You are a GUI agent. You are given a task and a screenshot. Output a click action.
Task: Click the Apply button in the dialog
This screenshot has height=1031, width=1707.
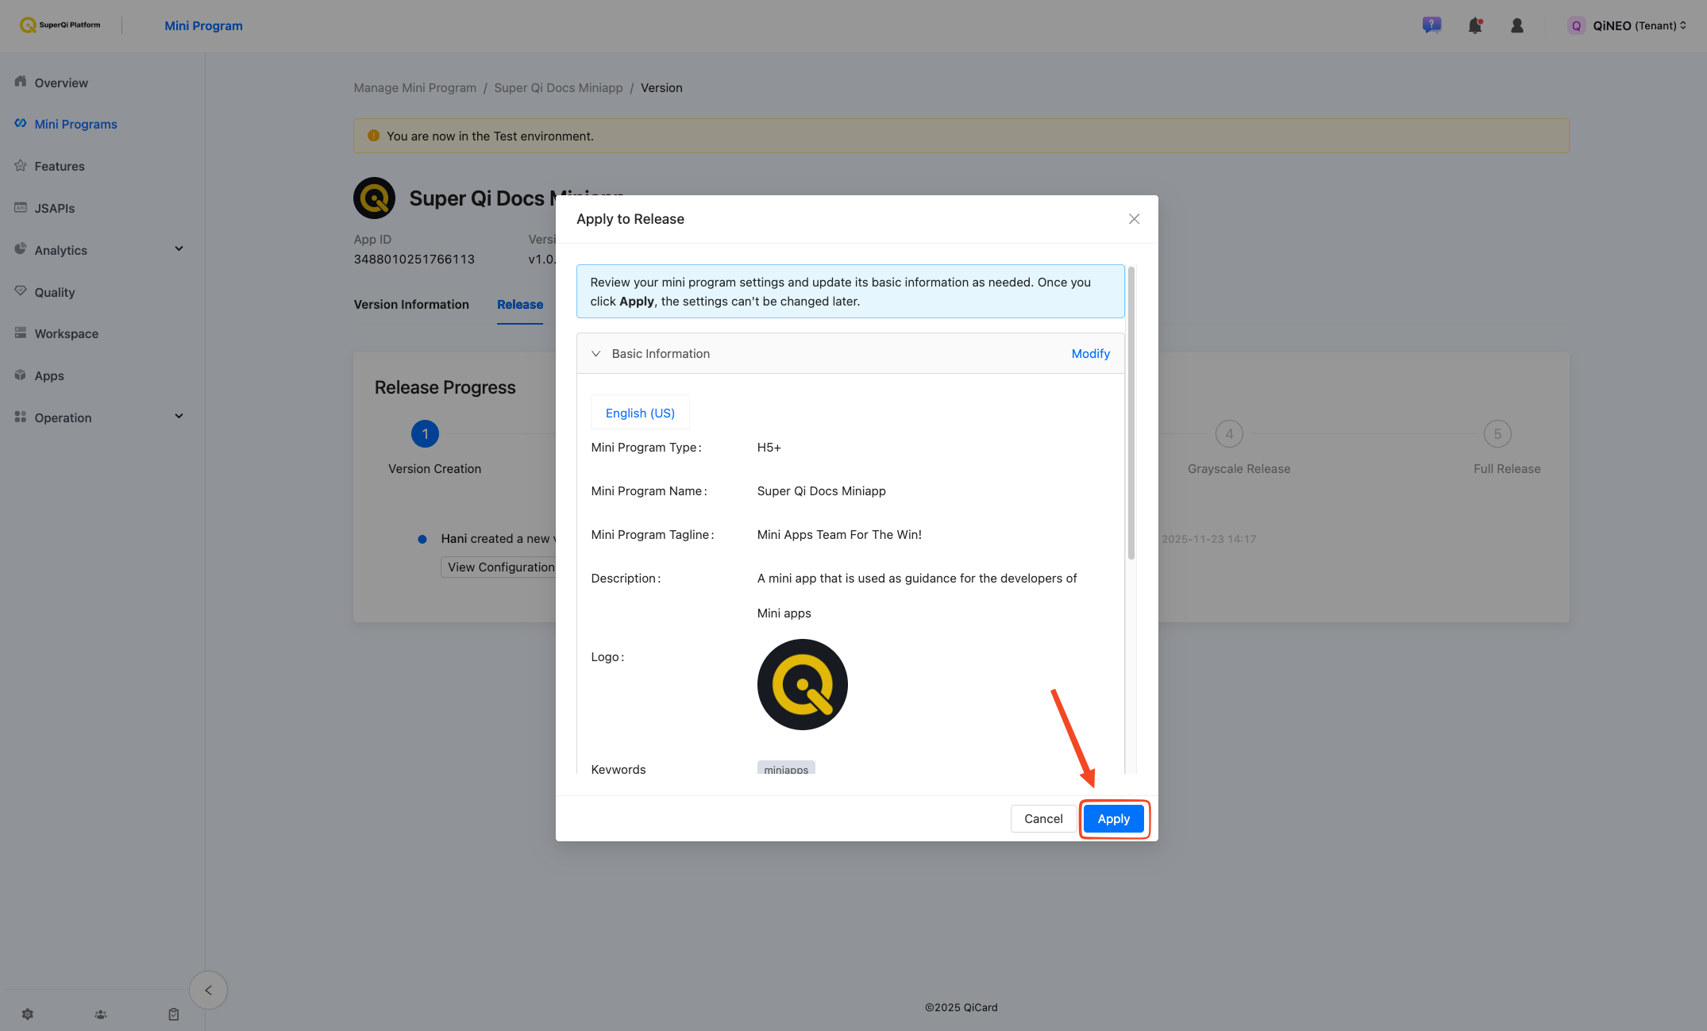point(1113,818)
